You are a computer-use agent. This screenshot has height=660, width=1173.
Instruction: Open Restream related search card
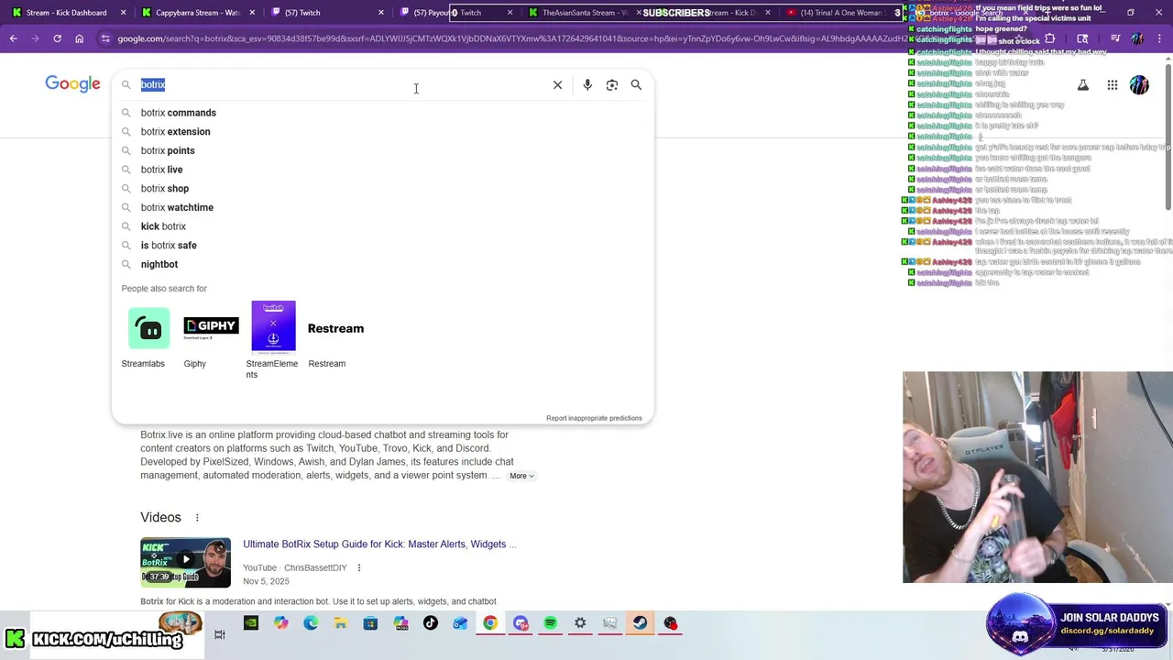coord(335,336)
